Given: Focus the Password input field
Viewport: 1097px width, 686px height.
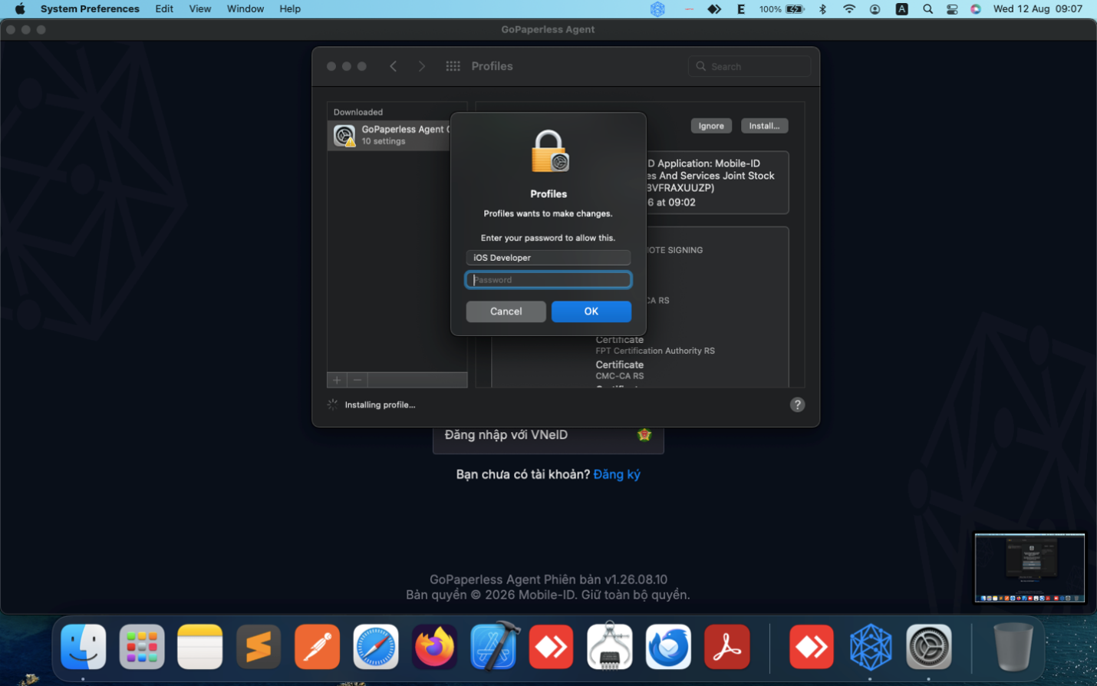Looking at the screenshot, I should [x=548, y=280].
